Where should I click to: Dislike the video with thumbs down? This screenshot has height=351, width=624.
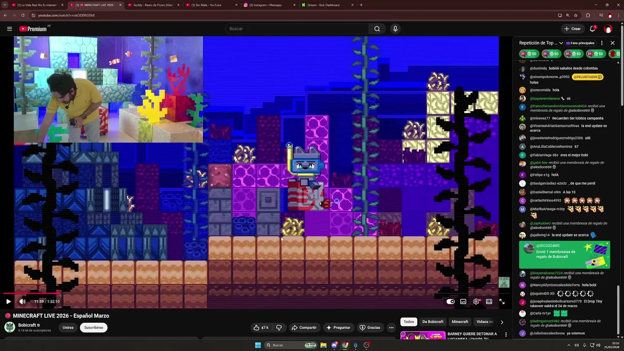point(279,328)
